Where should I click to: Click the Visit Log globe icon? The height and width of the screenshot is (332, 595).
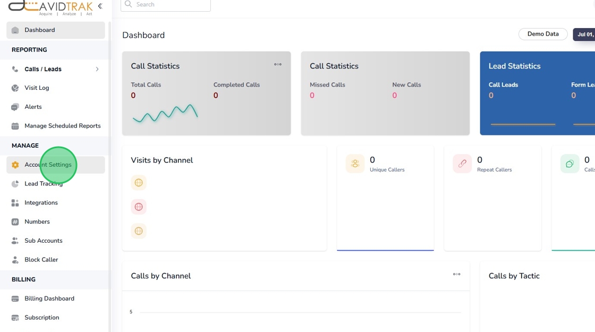click(x=15, y=88)
